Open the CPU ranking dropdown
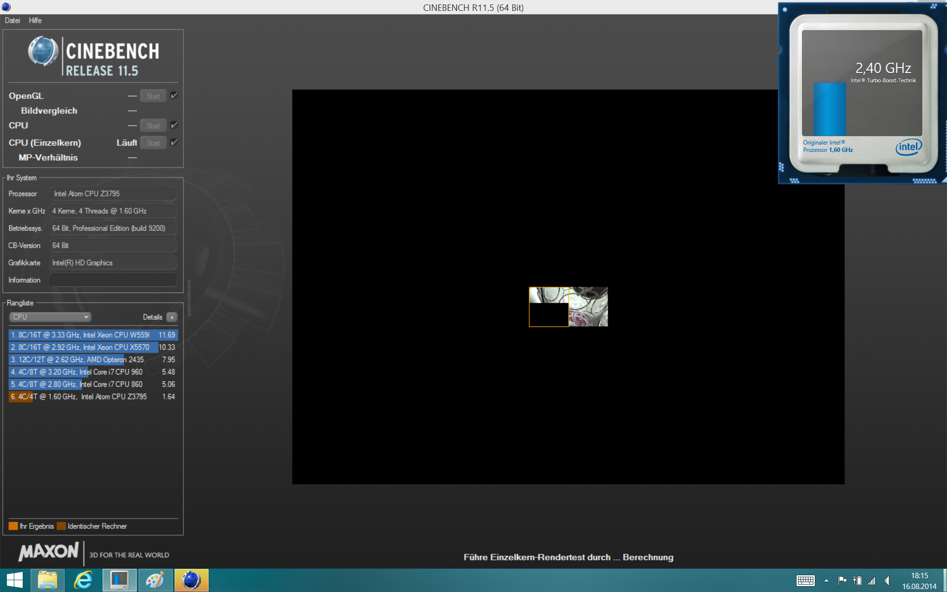947x592 pixels. tap(50, 317)
